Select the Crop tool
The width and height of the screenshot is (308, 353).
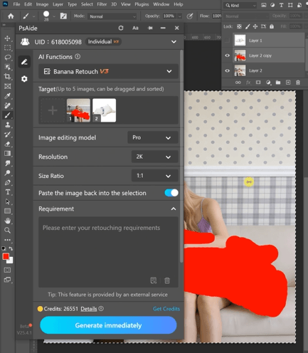click(x=7, y=76)
